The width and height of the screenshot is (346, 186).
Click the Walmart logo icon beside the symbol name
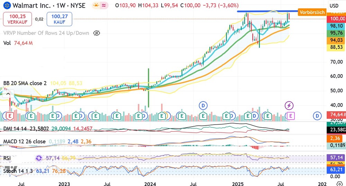click(x=7, y=6)
